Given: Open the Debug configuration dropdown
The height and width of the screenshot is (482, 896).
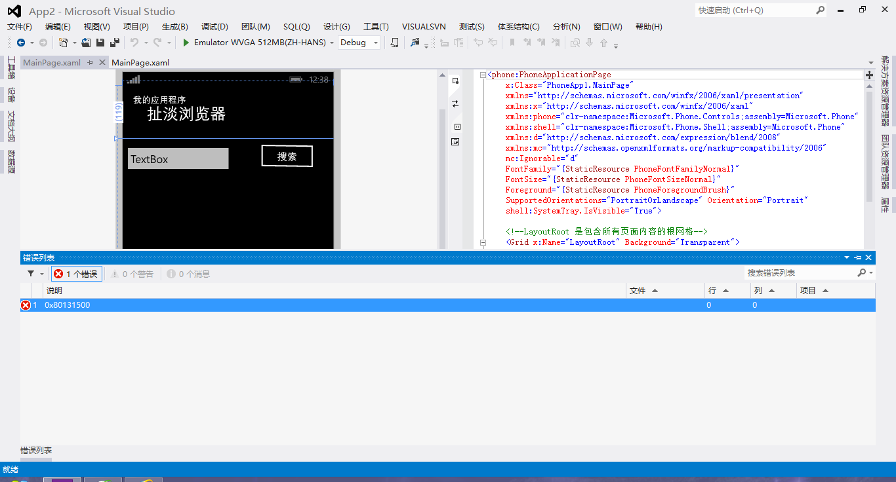Looking at the screenshot, I should [376, 43].
